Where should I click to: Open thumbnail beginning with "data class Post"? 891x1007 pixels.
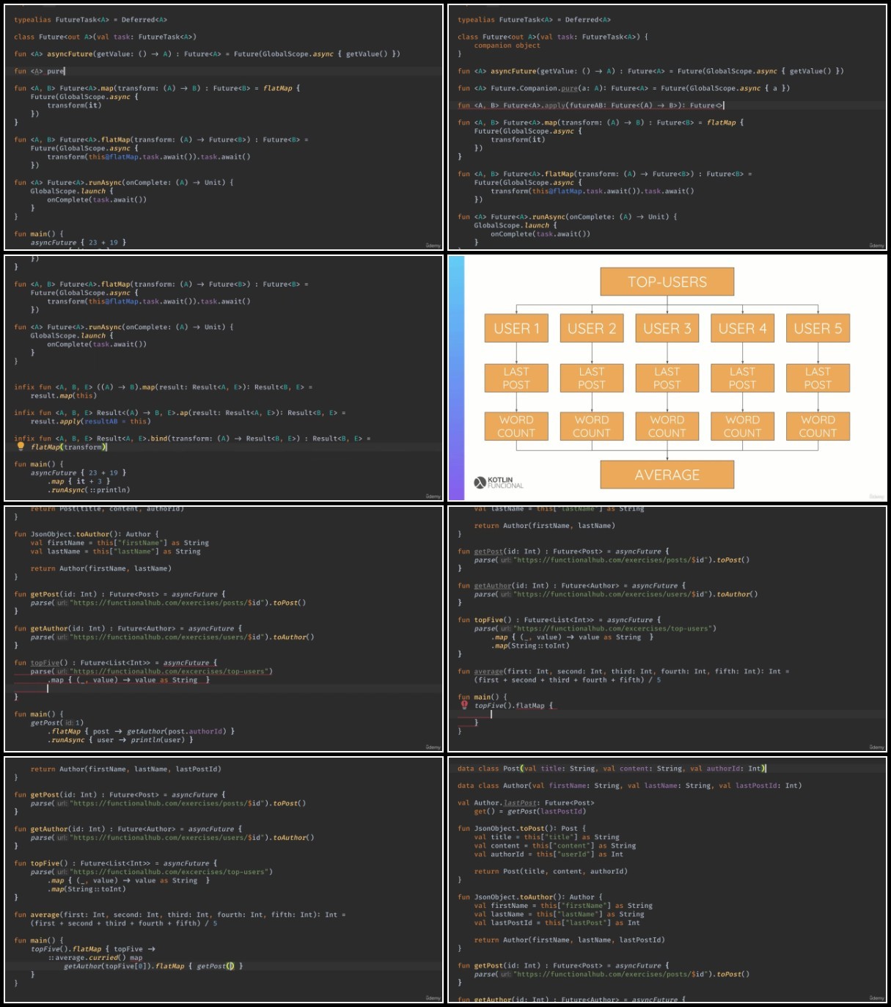pos(667,879)
